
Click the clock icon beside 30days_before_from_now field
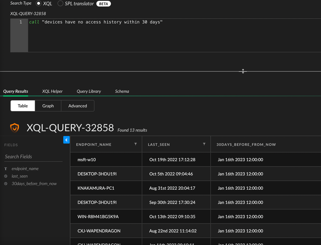[6, 184]
